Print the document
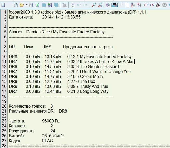170x148 pixels. [64, 5]
